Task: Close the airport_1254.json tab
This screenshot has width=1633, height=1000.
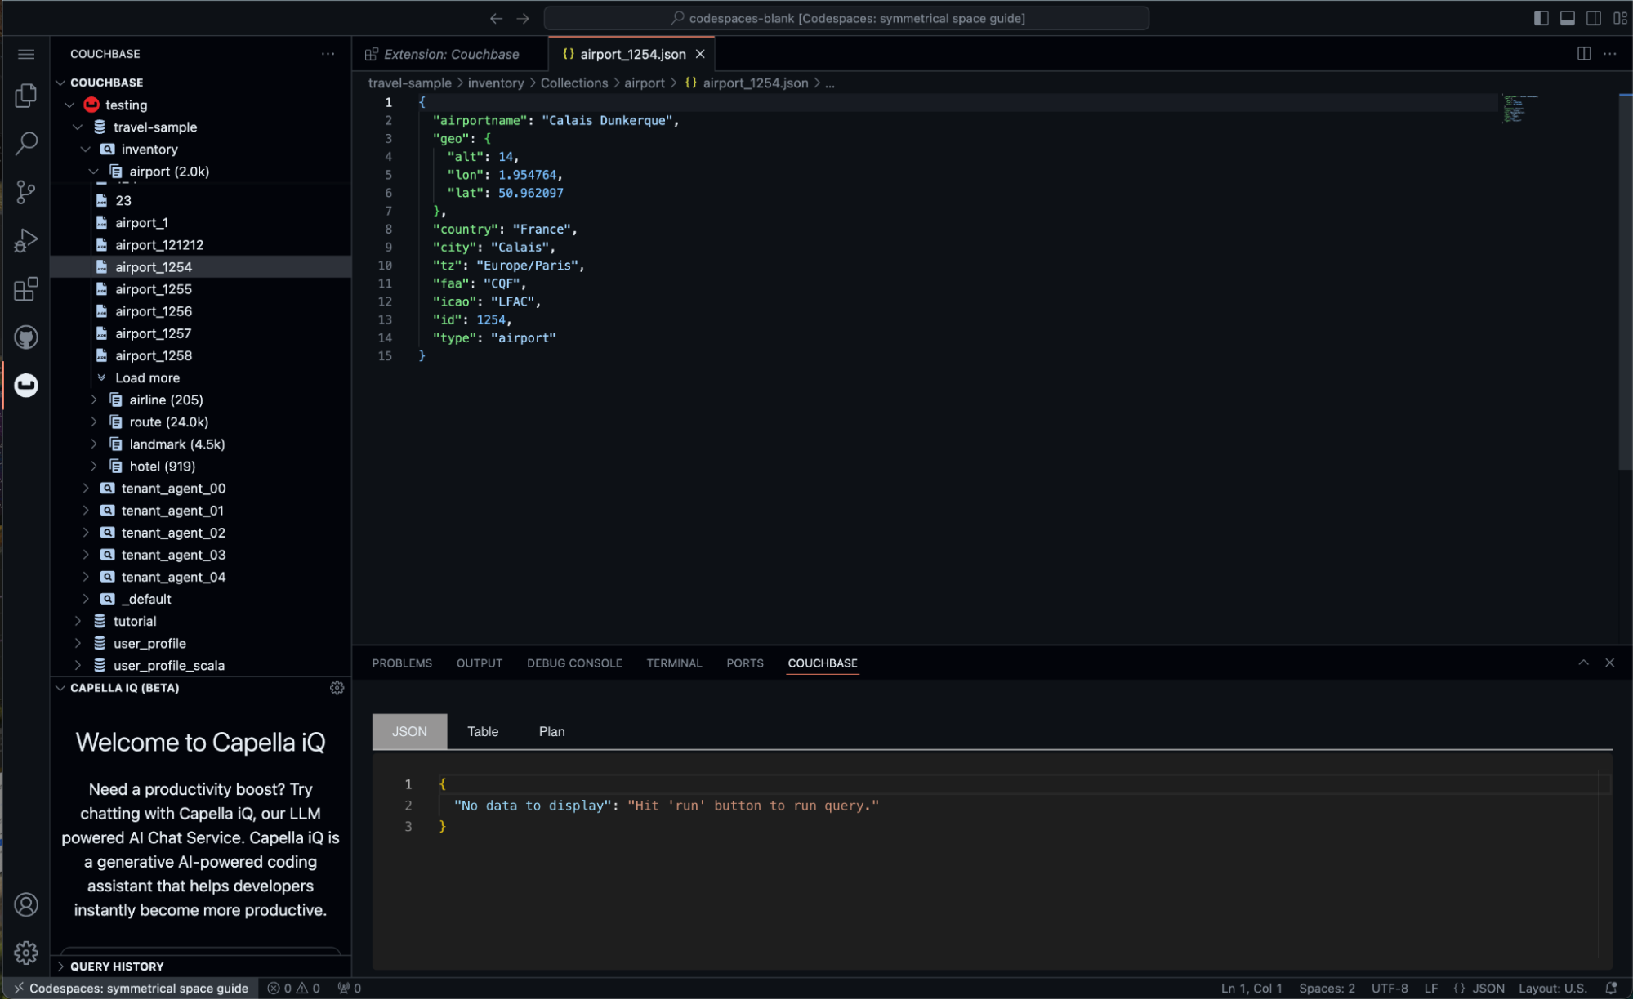Action: coord(700,54)
